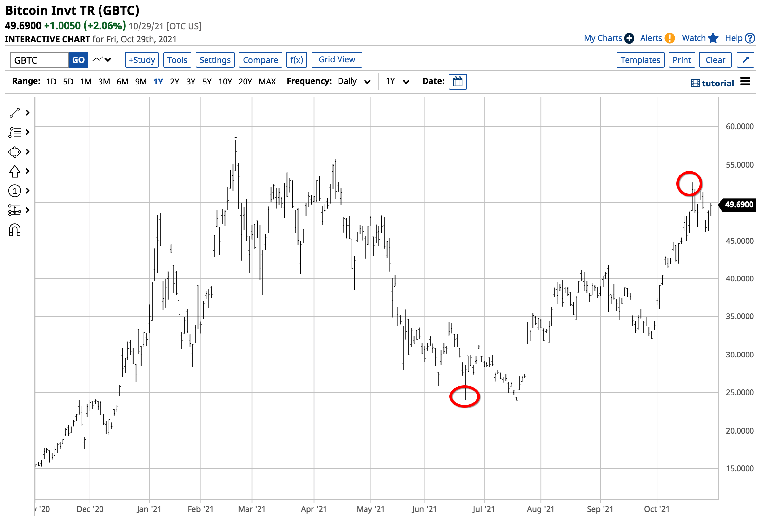Select the 9M range
This screenshot has height=518, width=770.
pyautogui.click(x=141, y=82)
